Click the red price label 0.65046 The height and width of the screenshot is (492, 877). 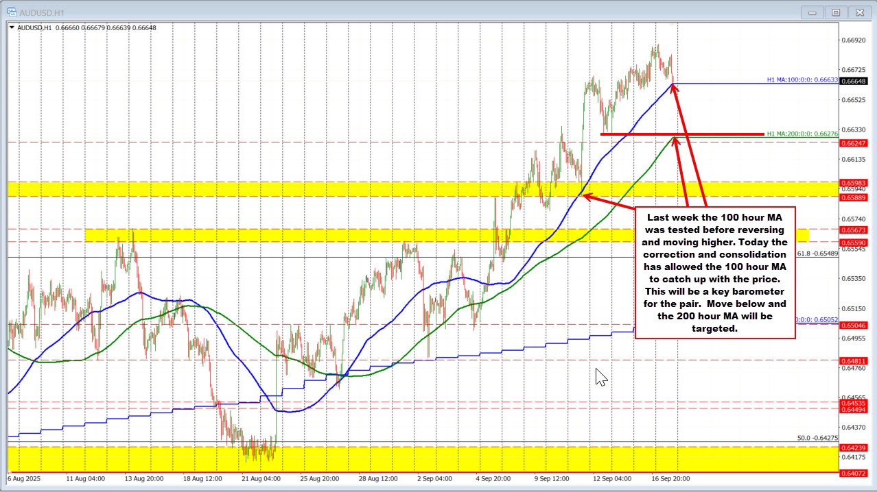coord(854,325)
